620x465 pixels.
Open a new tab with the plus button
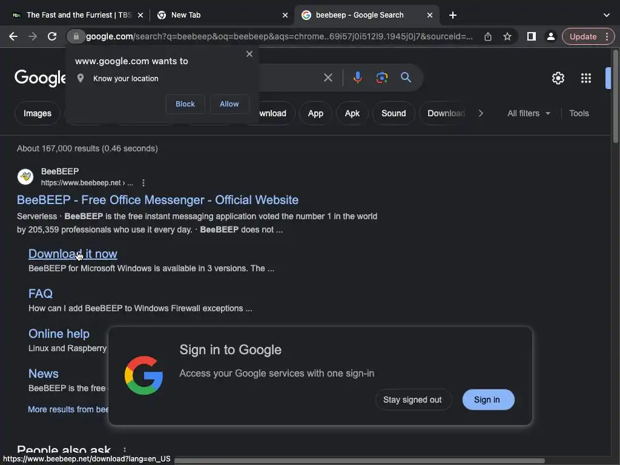(x=453, y=15)
